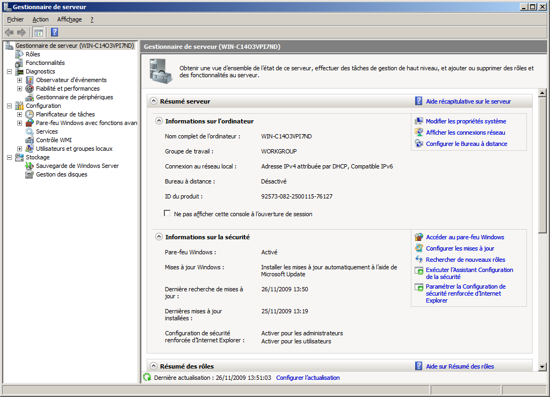Screen dimensions: 550x397
Task: Select the Services gear icon in tree
Action: (30, 131)
